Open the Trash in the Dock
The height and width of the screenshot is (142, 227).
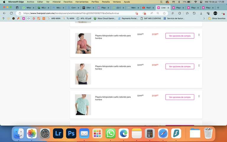pyautogui.click(x=208, y=133)
